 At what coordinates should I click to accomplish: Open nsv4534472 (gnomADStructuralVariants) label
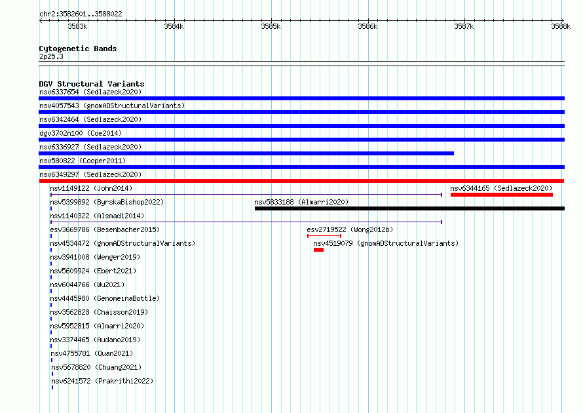click(122, 243)
